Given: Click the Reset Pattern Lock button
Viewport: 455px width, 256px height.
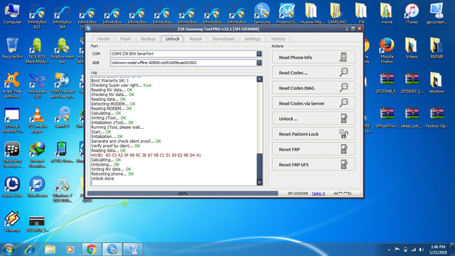Looking at the screenshot, I should coord(314,134).
